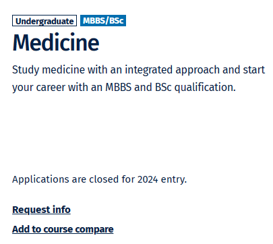Click 'MBBS' in the description sentence
This screenshot has height=244, width=273.
[119, 87]
